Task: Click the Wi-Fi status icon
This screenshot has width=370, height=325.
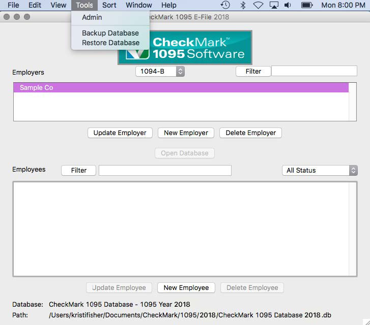Action: 258,5
